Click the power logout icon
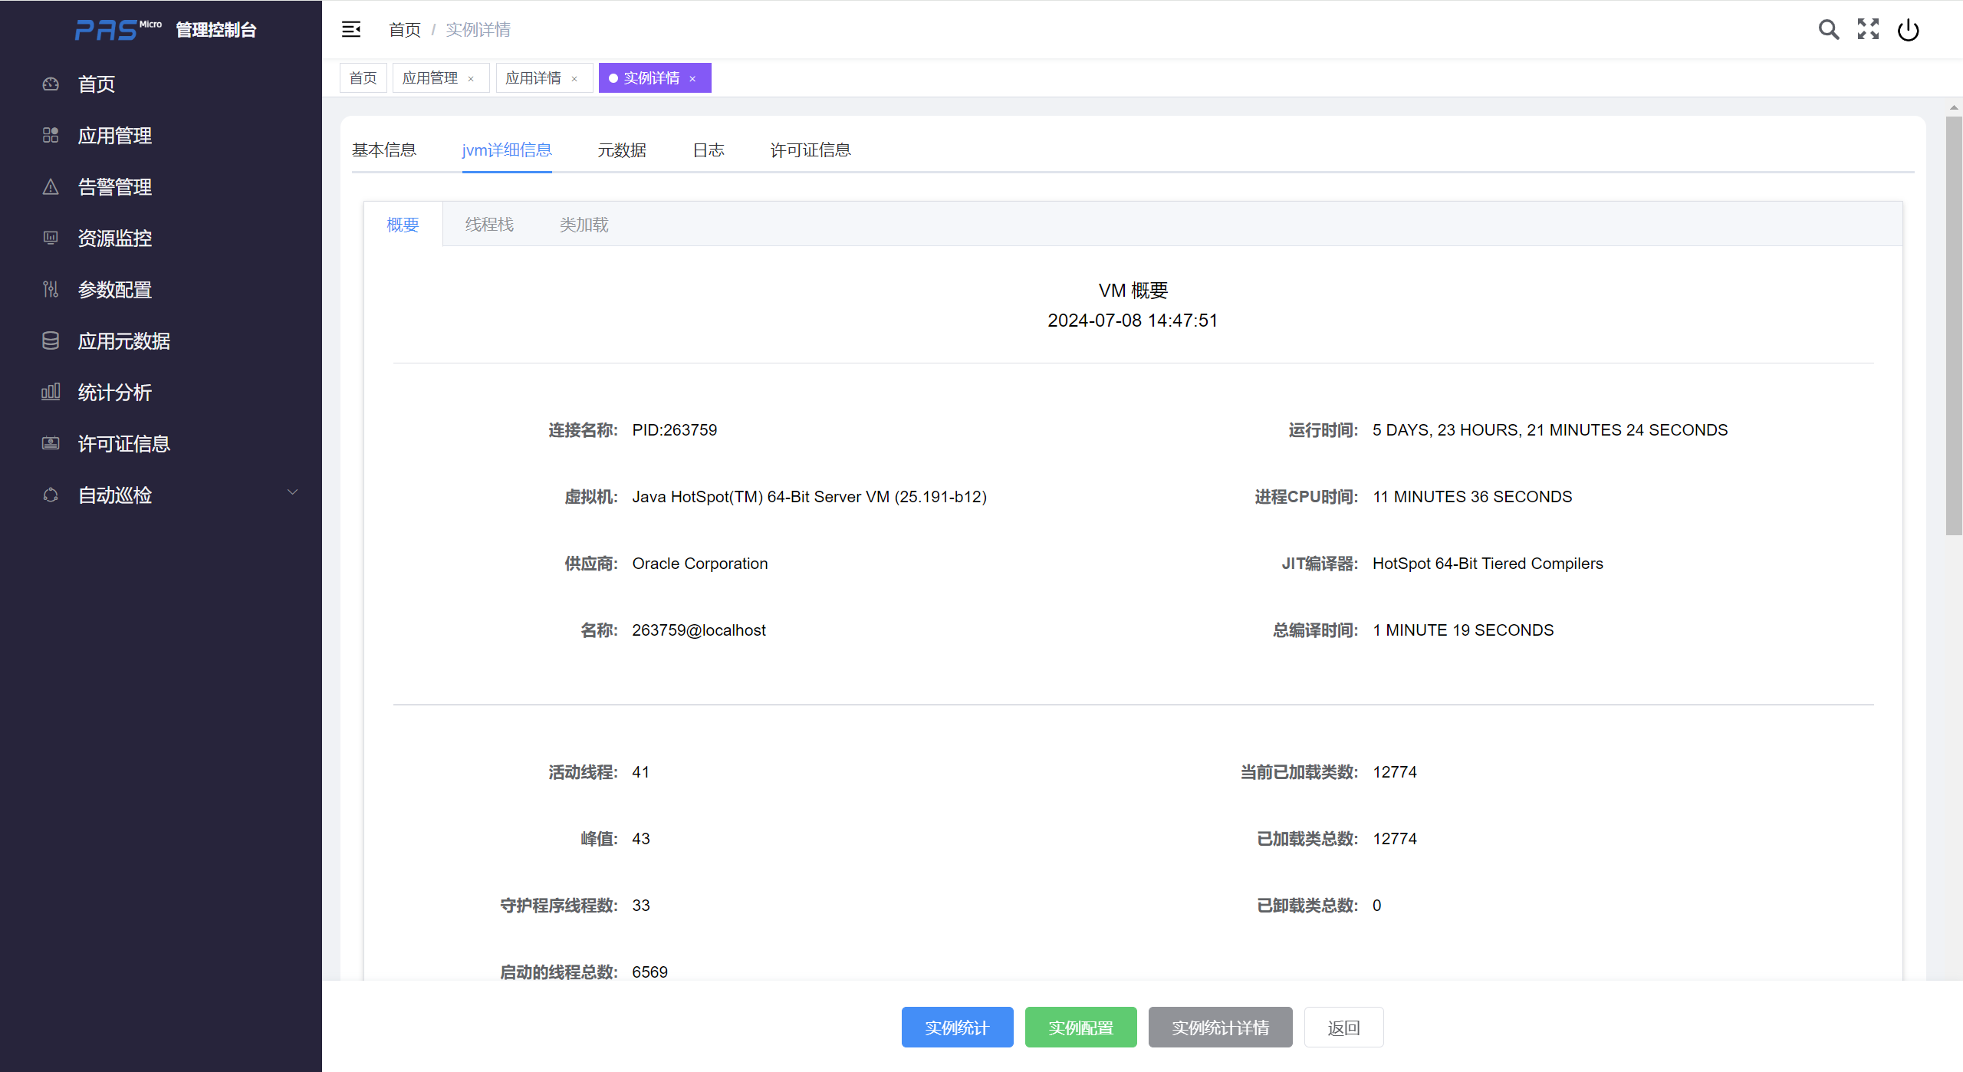 [x=1908, y=30]
